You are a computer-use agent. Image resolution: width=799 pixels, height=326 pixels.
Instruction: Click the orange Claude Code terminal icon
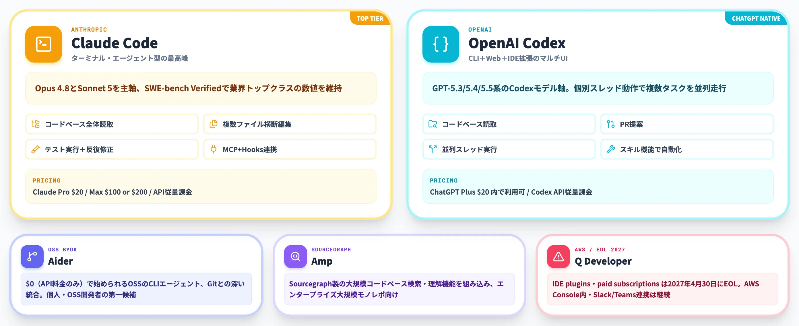43,44
